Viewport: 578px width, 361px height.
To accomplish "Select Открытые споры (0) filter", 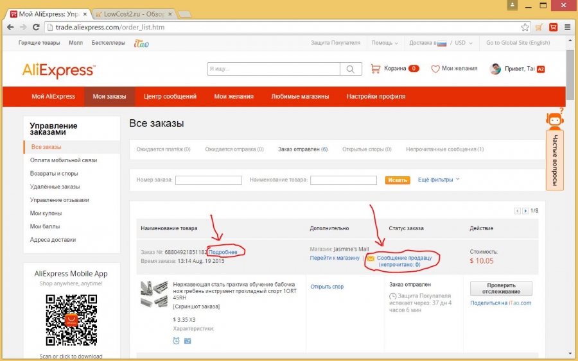I will click(x=367, y=149).
